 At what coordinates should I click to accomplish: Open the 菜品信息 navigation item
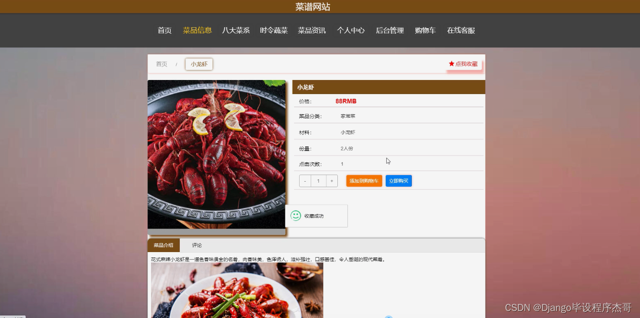click(197, 30)
